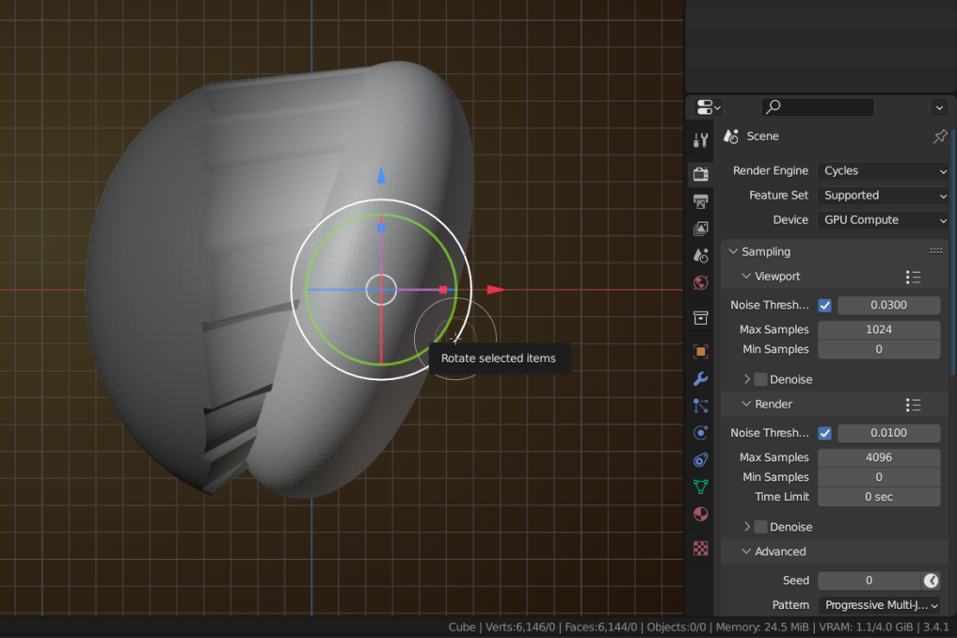Expand the Render Denoise arrow
957x638 pixels.
747,526
